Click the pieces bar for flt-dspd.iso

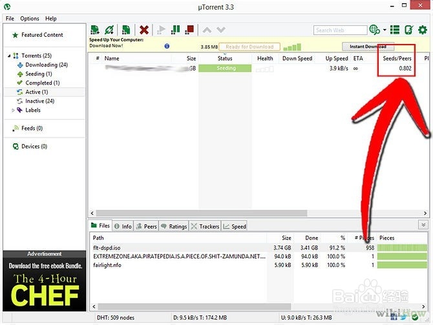(x=402, y=247)
